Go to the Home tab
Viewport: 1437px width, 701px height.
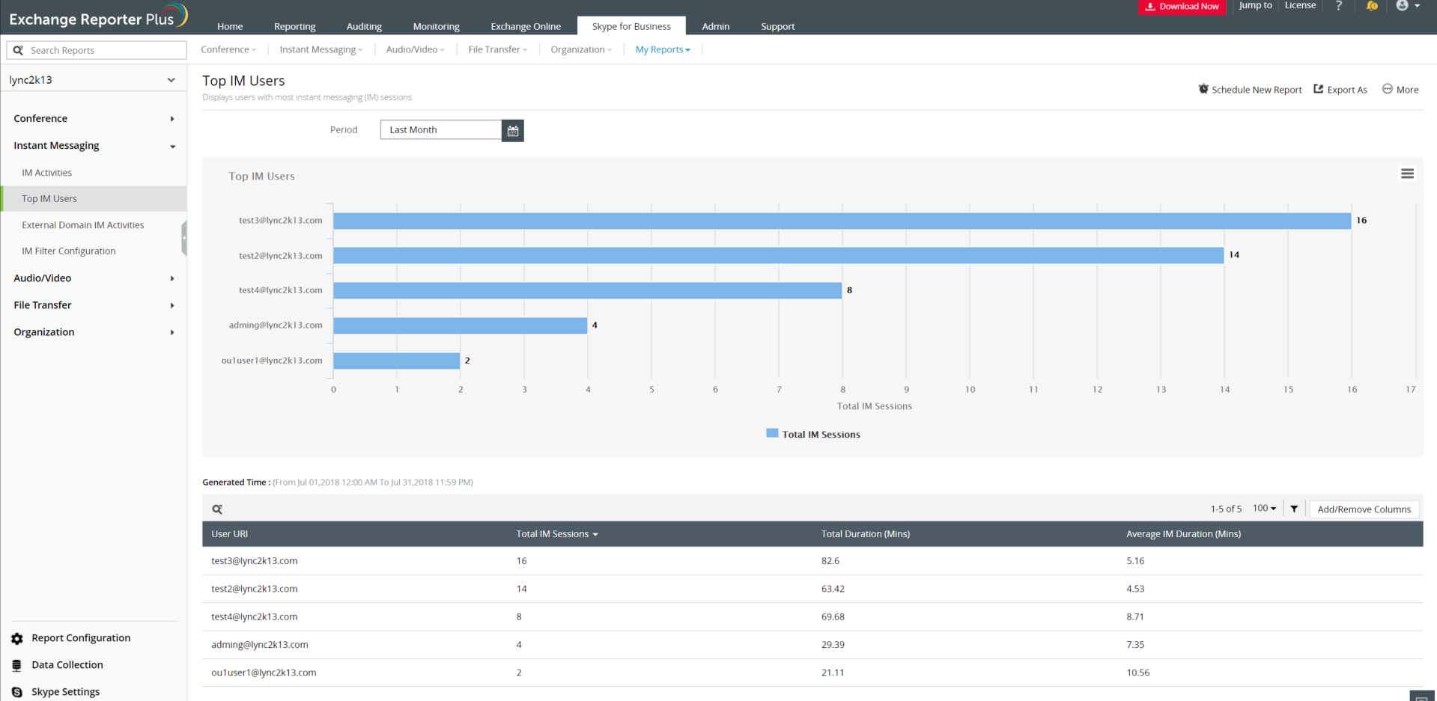(x=230, y=26)
